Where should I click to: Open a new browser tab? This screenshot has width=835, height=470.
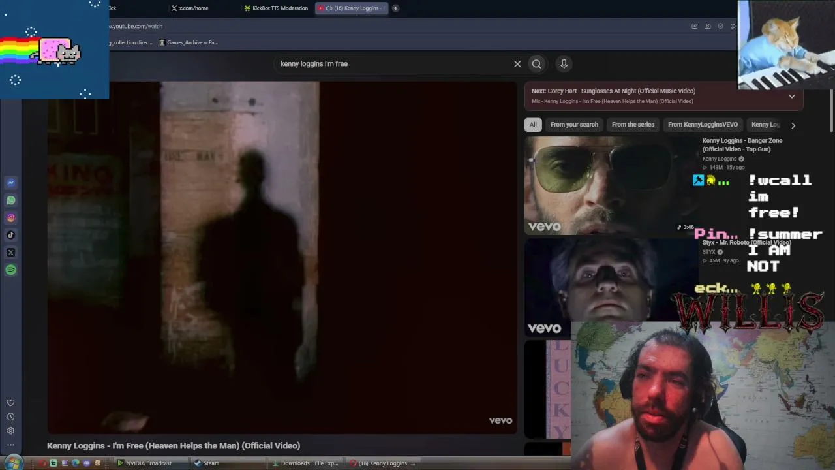pos(395,8)
